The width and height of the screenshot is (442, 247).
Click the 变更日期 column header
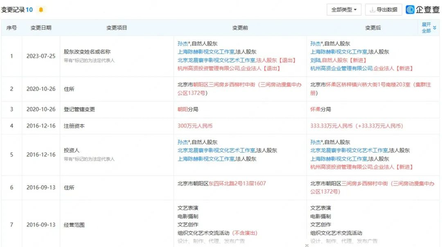point(41,28)
